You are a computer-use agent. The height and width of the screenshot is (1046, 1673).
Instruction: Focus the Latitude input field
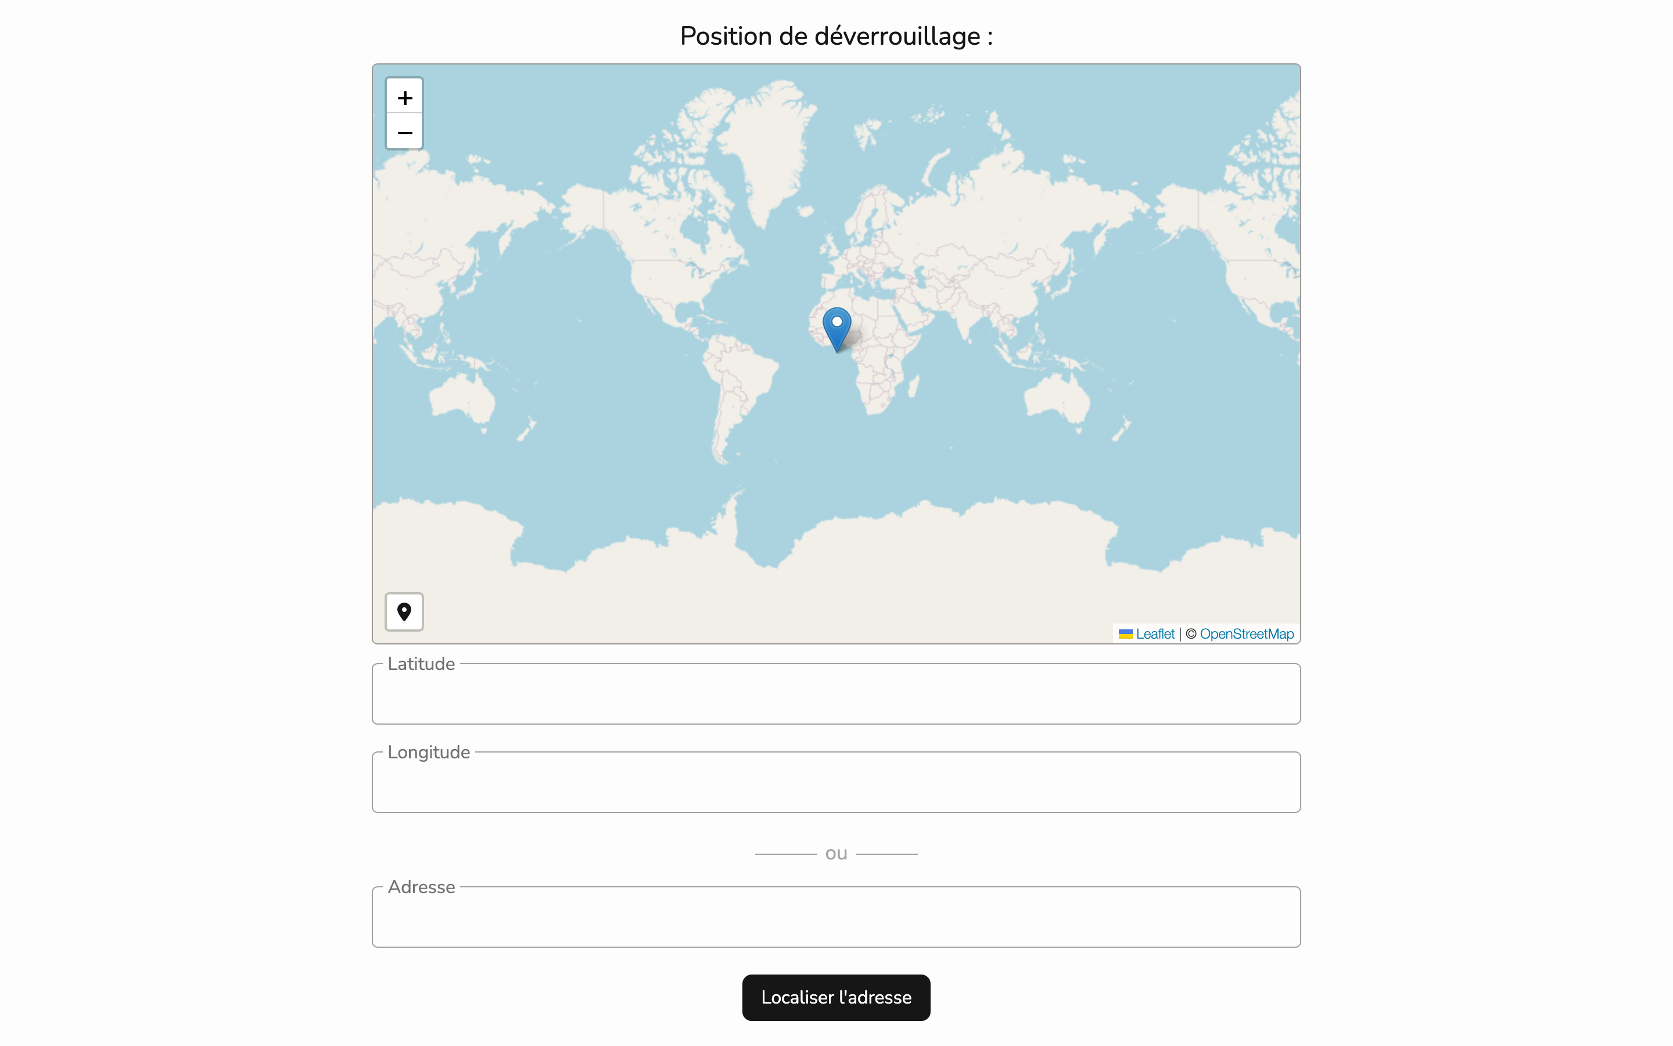click(836, 694)
